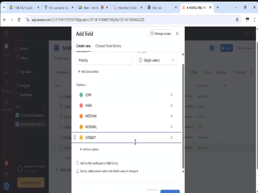Remove the NORMAL option
258x193 pixels.
(x=172, y=127)
